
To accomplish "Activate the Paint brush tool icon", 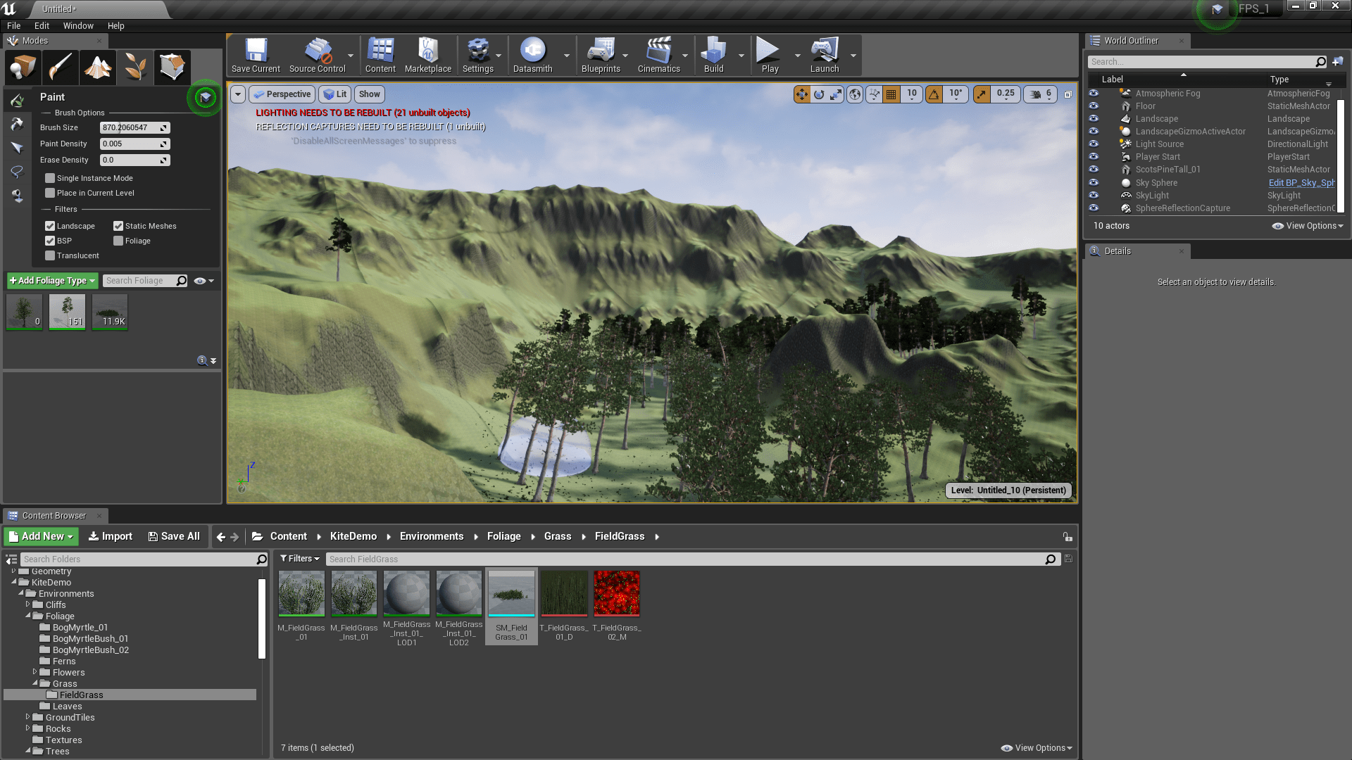I will [60, 67].
